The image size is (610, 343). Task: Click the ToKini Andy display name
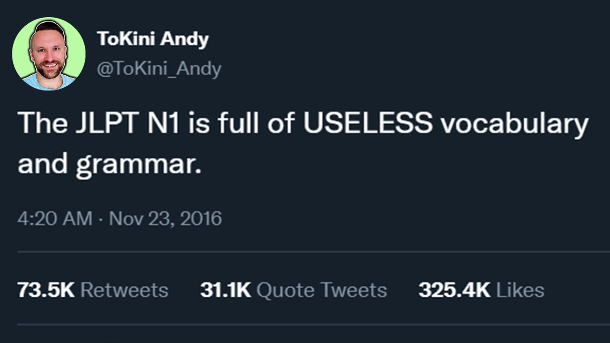point(153,39)
